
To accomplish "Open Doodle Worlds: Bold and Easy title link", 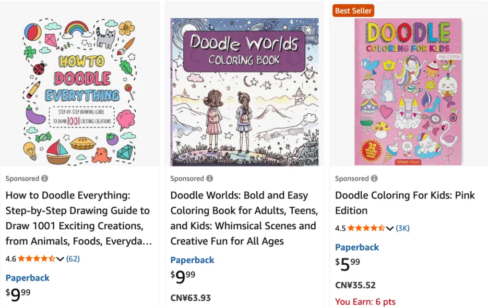I will (244, 218).
